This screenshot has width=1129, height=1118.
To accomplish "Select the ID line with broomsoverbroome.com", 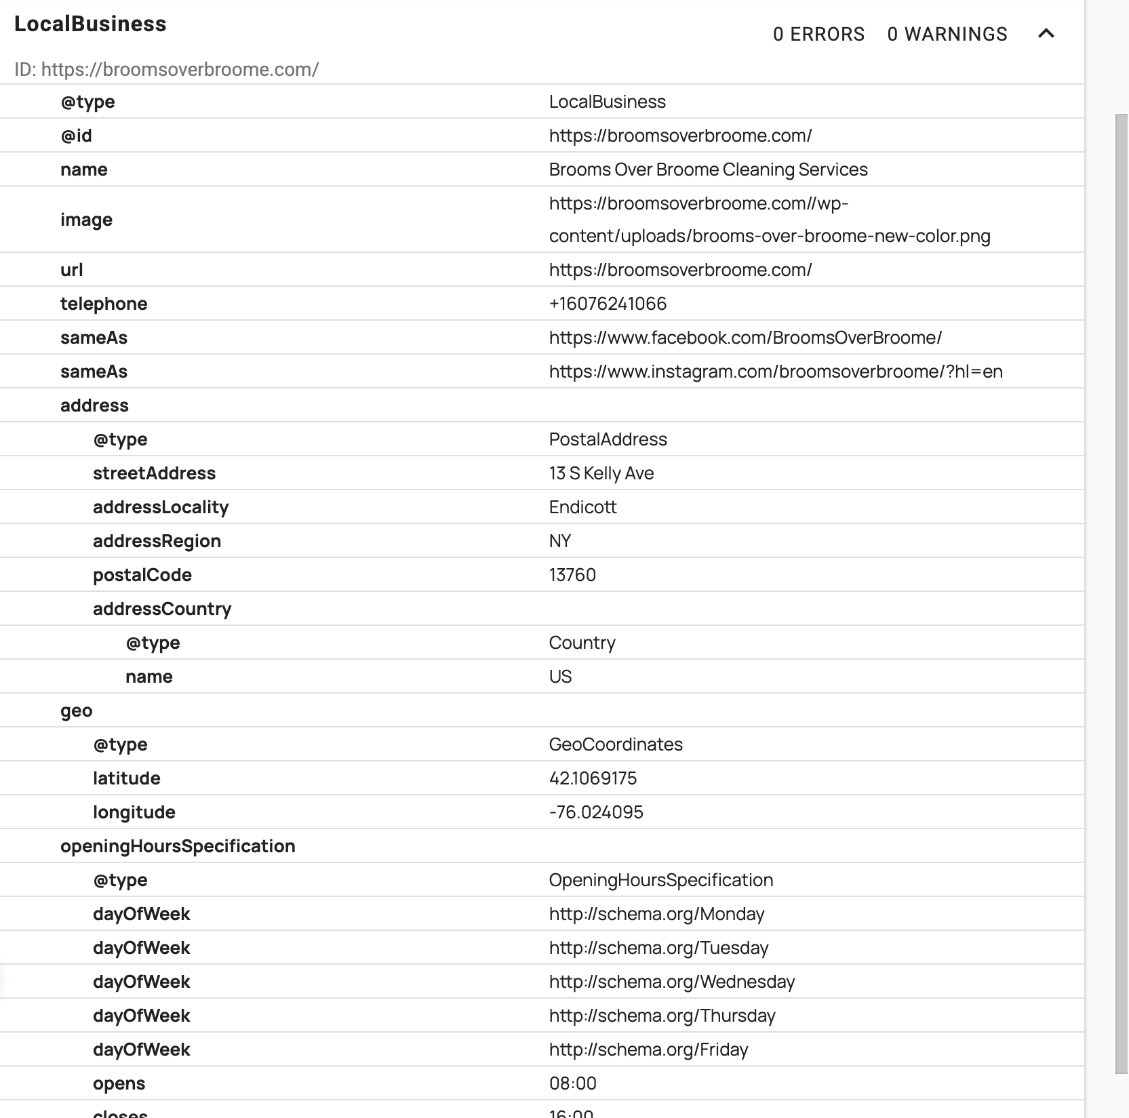I will tap(167, 69).
